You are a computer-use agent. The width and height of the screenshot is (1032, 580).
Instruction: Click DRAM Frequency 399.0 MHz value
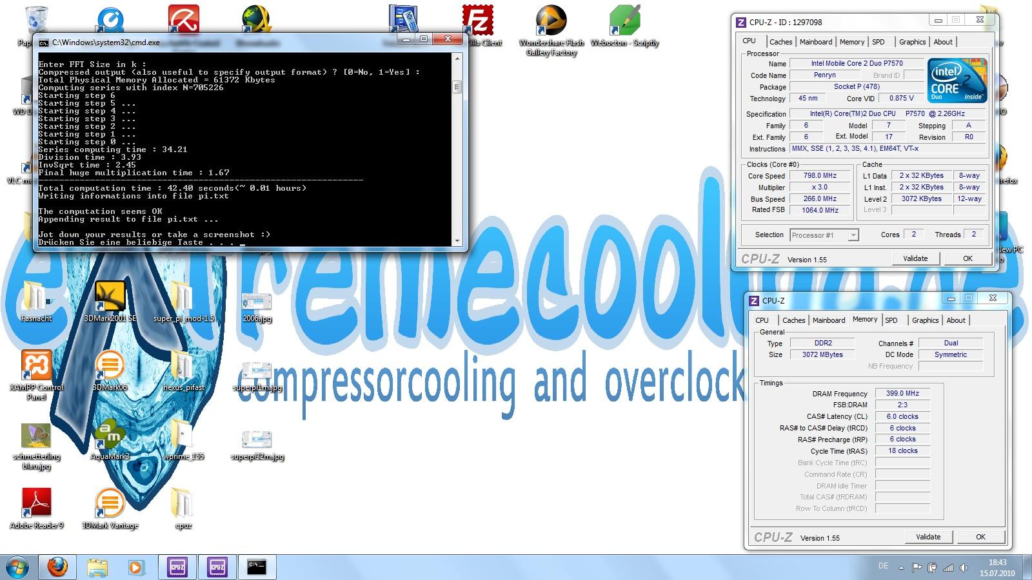(902, 393)
